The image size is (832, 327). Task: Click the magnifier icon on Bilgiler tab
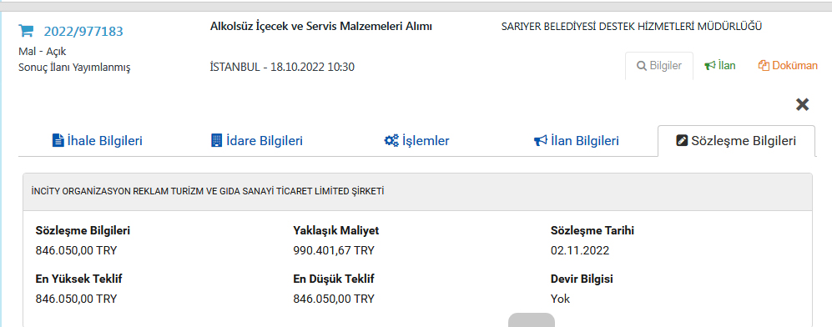(x=642, y=66)
